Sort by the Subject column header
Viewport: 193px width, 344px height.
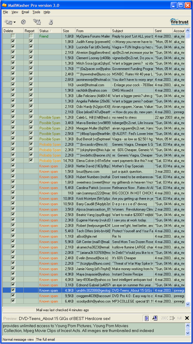133,31
